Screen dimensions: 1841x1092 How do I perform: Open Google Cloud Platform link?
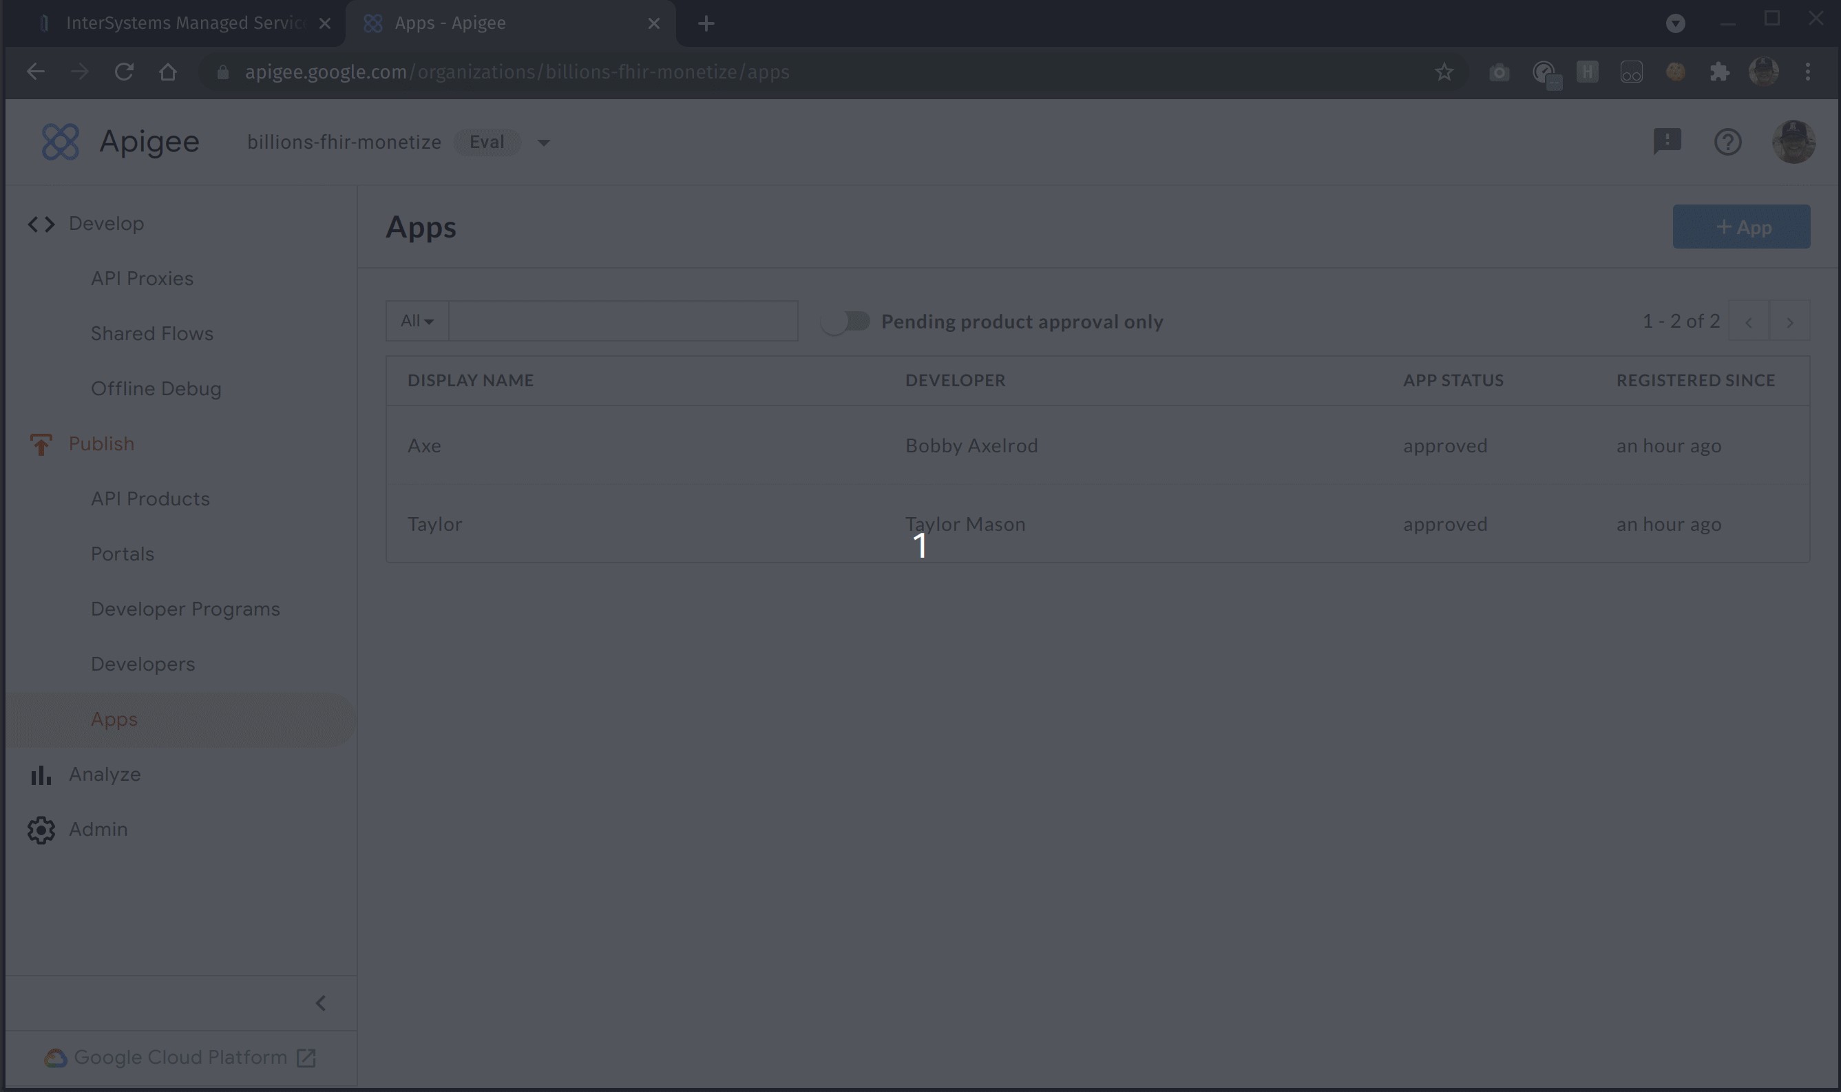180,1058
